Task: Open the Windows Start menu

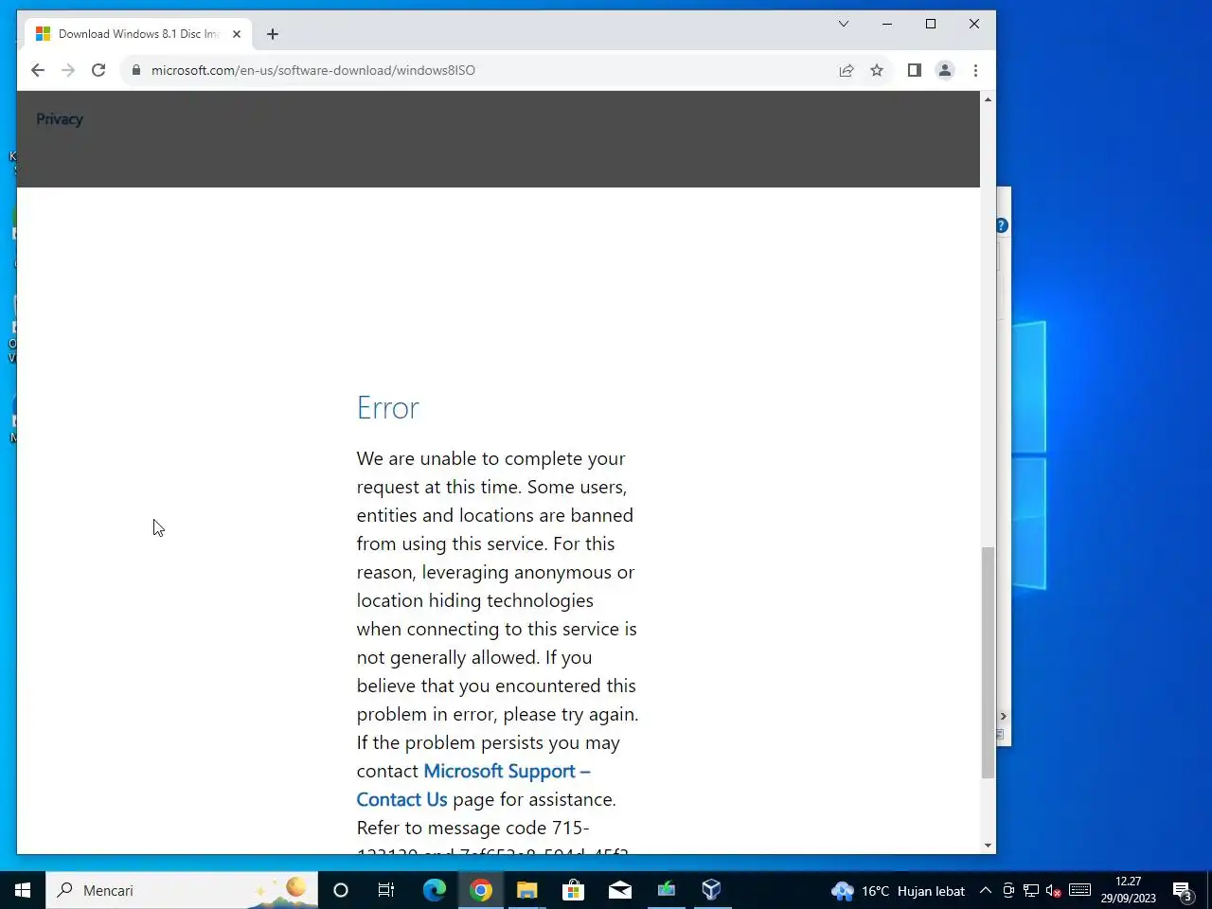Action: coord(23,890)
